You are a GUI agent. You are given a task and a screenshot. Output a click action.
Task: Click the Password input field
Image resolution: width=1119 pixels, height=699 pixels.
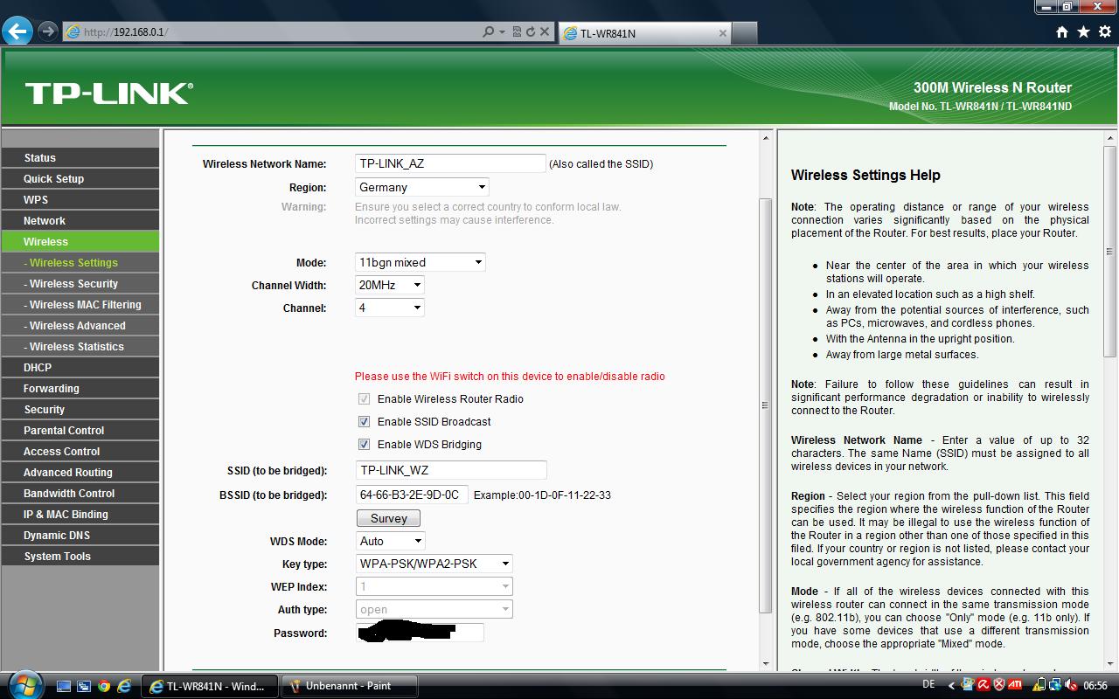point(420,633)
